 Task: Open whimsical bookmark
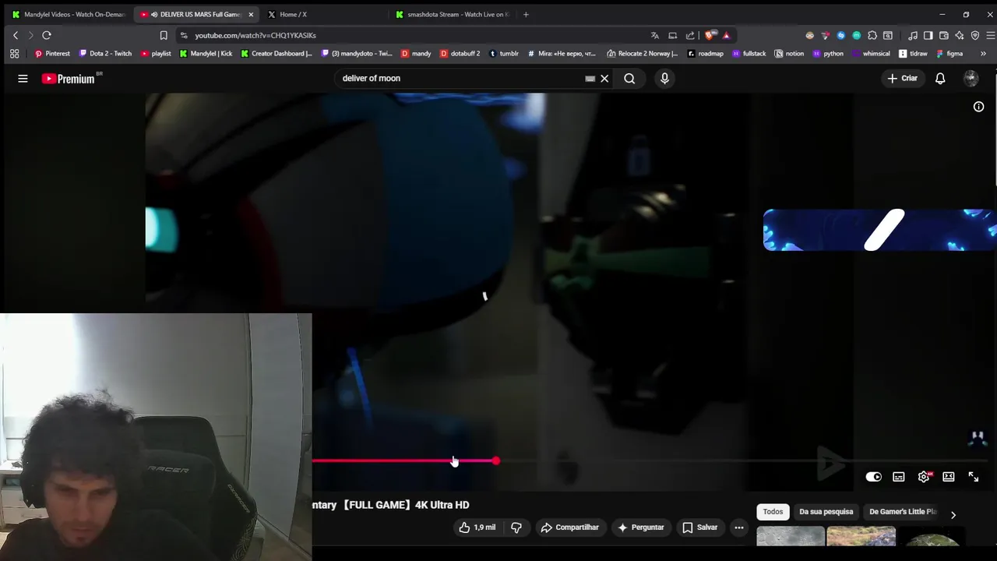pyautogui.click(x=871, y=54)
